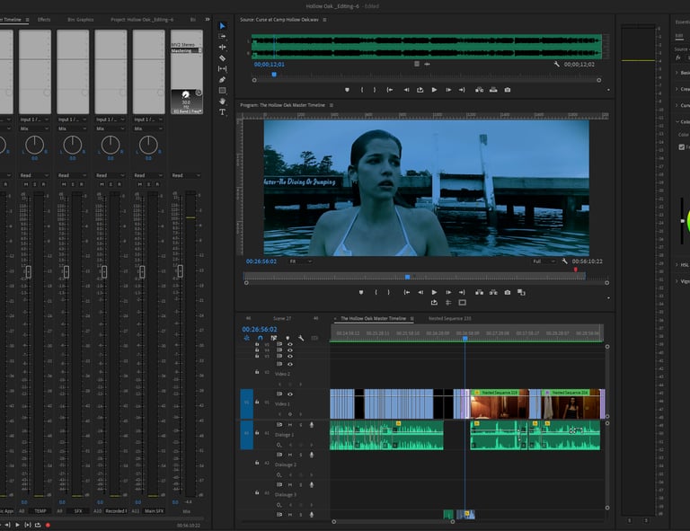The height and width of the screenshot is (531, 690).
Task: Click the Program monitor scrub bar playhead
Action: pyautogui.click(x=407, y=277)
